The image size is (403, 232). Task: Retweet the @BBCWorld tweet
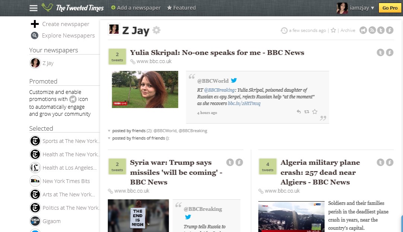[x=307, y=112]
